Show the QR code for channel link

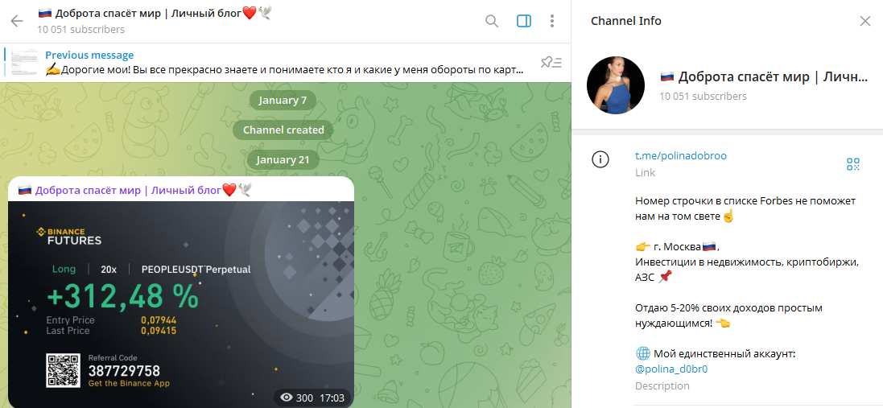pos(853,164)
